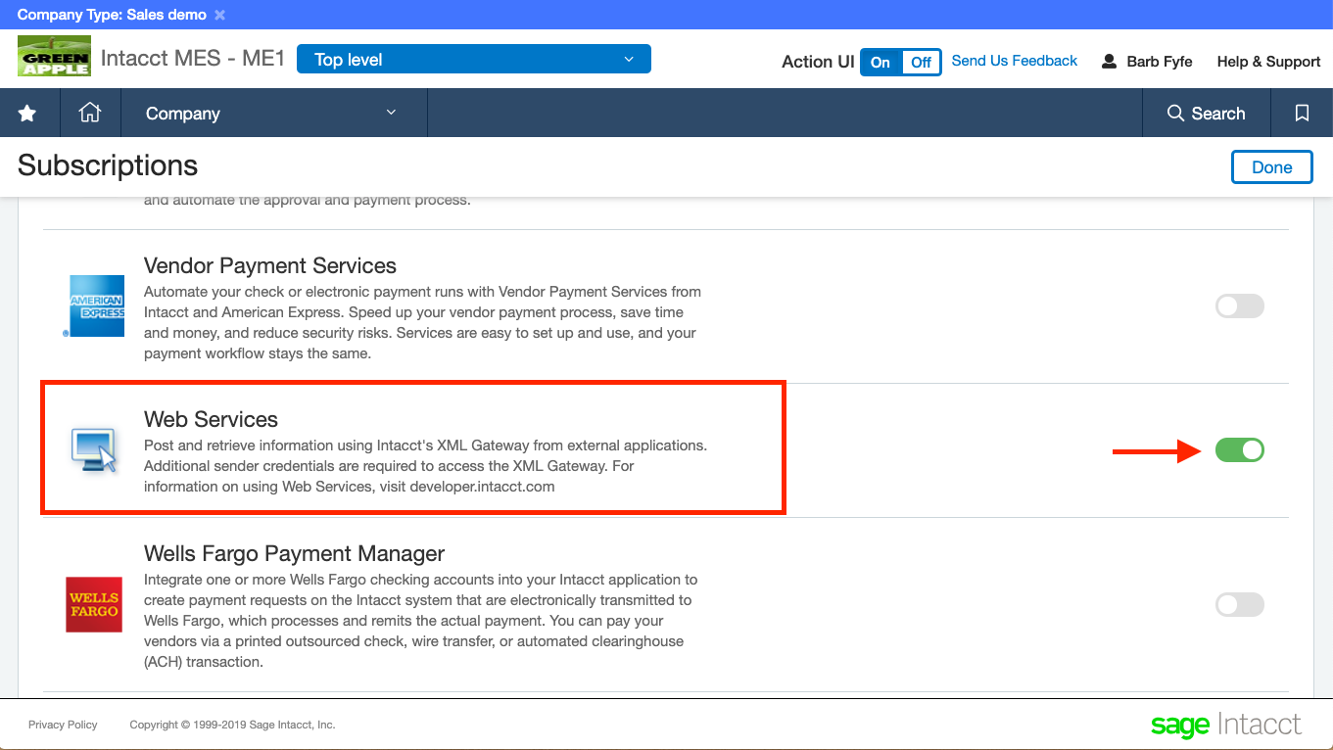1333x750 pixels.
Task: Switch Action UI to Off
Action: tap(921, 62)
